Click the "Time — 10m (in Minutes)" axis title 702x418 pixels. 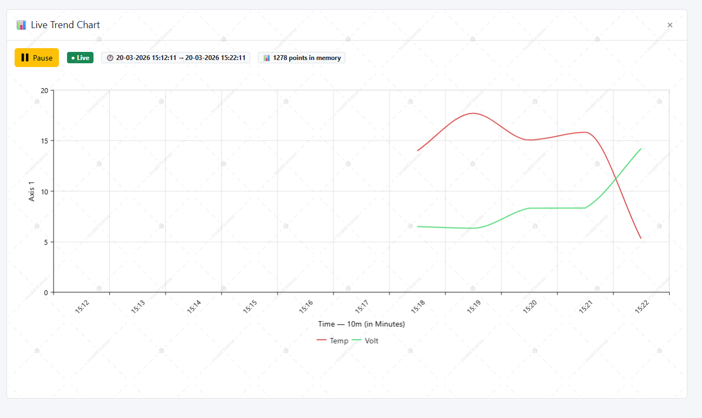click(x=362, y=324)
